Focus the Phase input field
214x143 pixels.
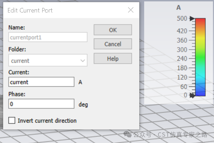(41, 104)
